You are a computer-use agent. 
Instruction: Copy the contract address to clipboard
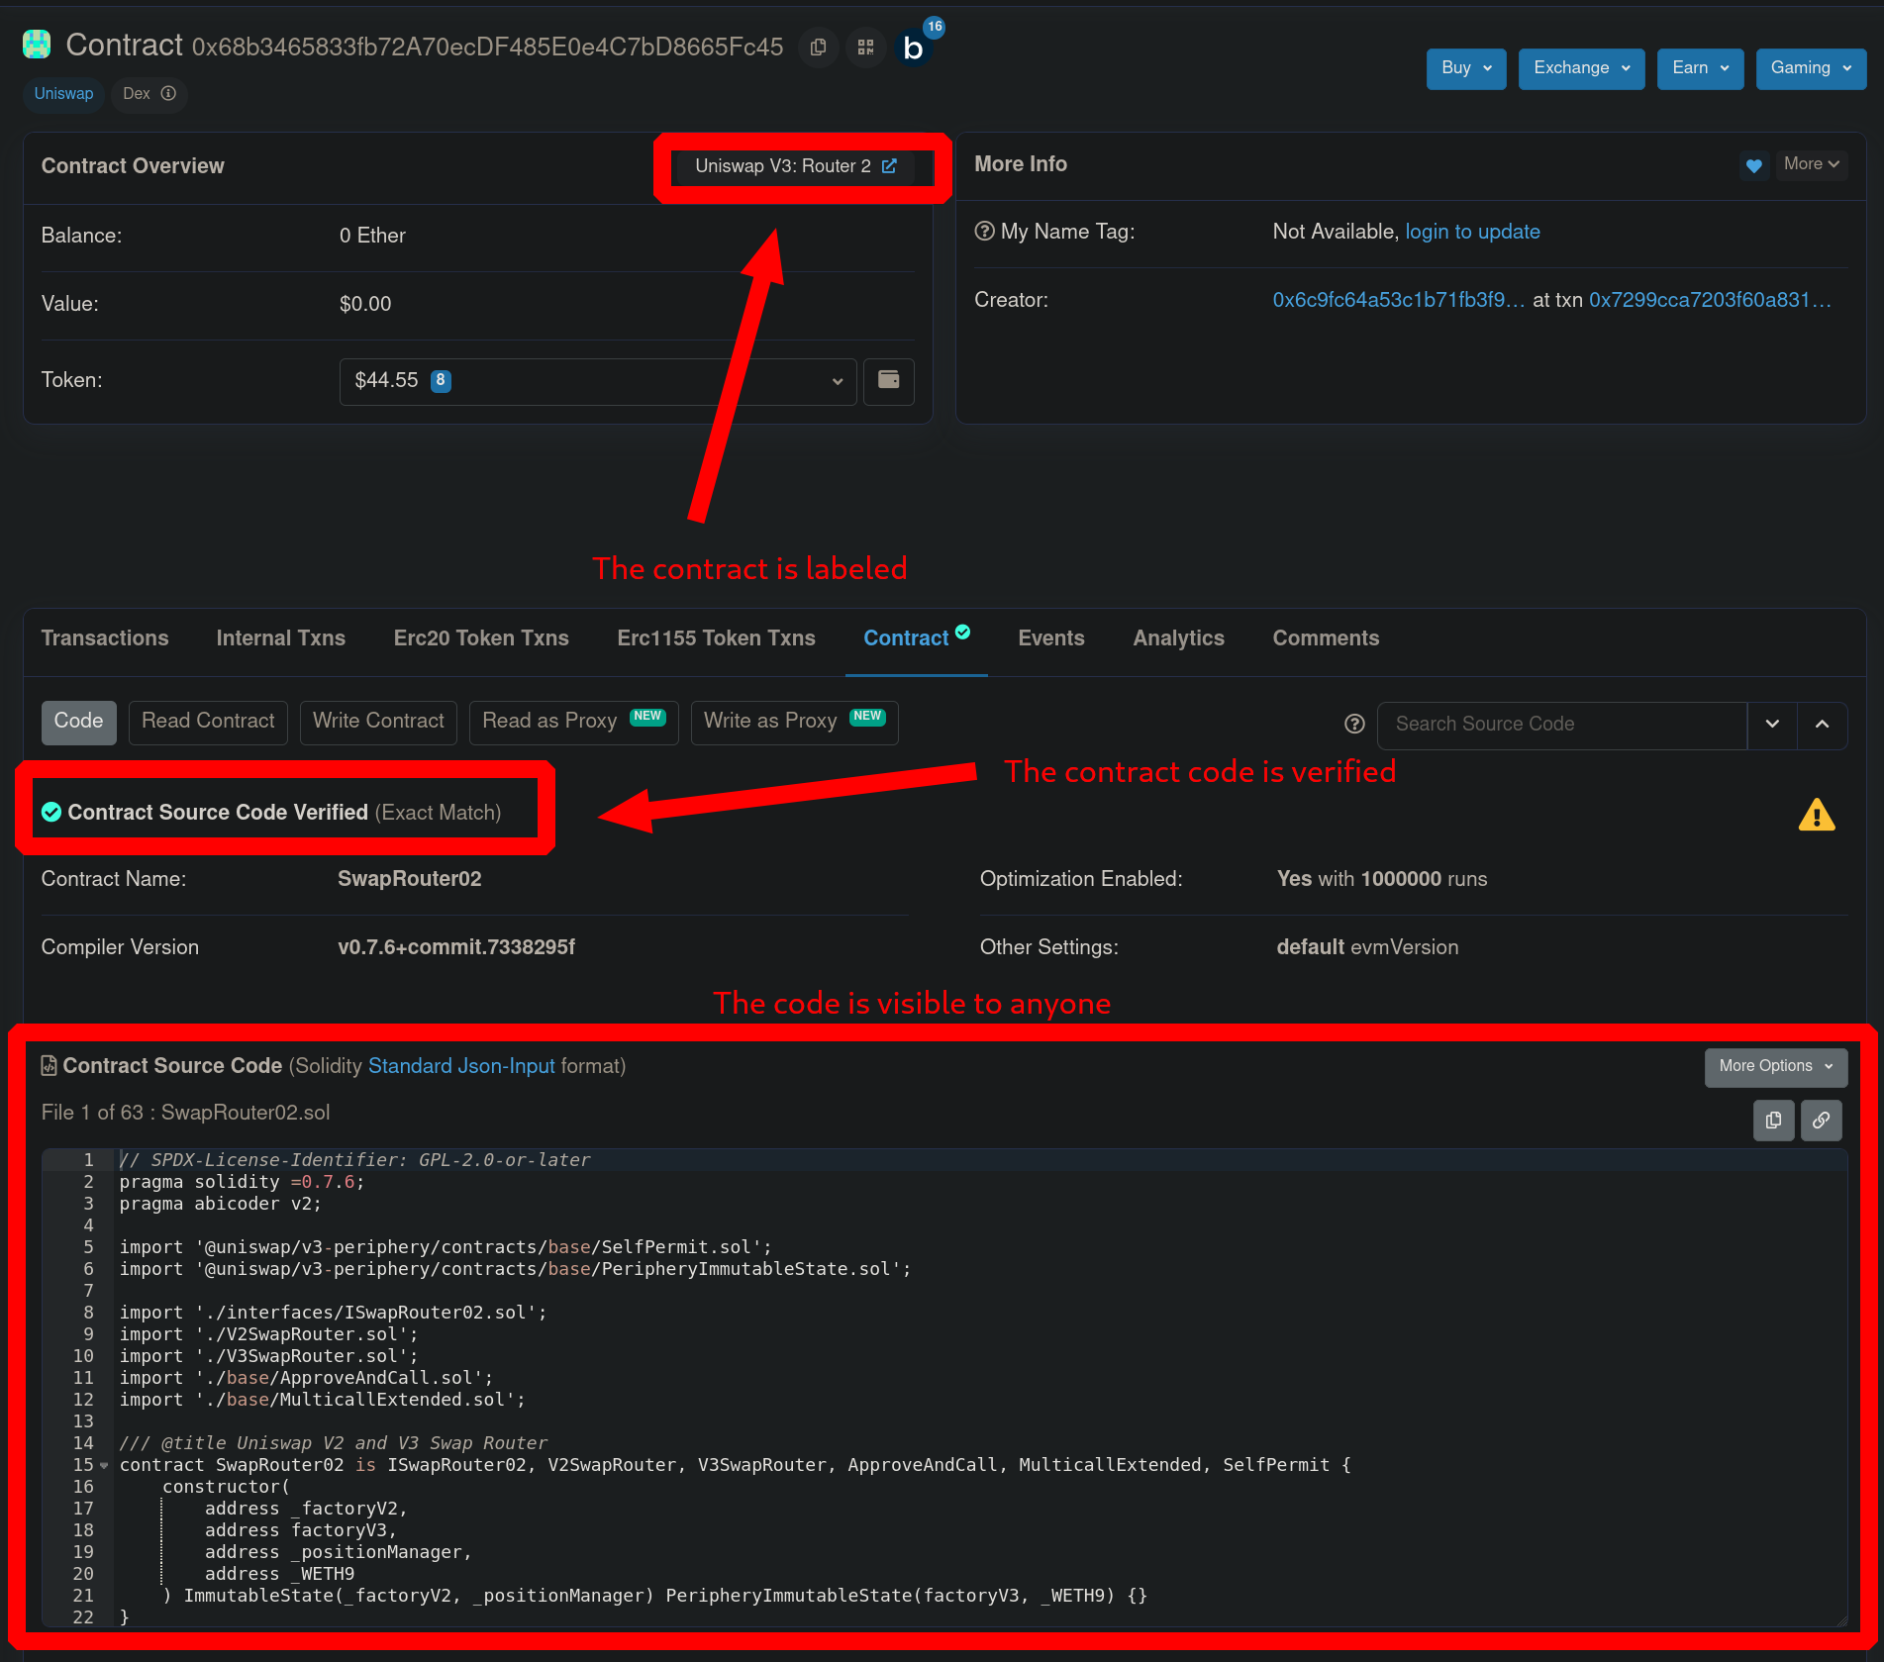818,47
